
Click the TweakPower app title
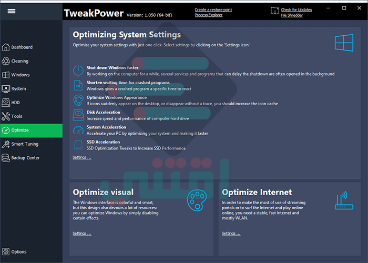tap(94, 13)
